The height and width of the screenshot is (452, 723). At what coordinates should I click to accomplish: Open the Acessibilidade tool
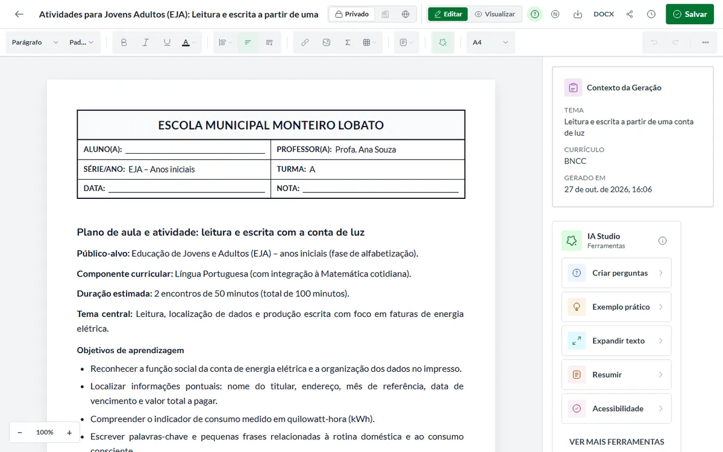click(616, 409)
